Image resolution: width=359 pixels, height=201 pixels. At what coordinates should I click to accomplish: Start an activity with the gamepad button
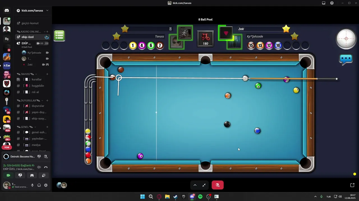click(x=32, y=175)
